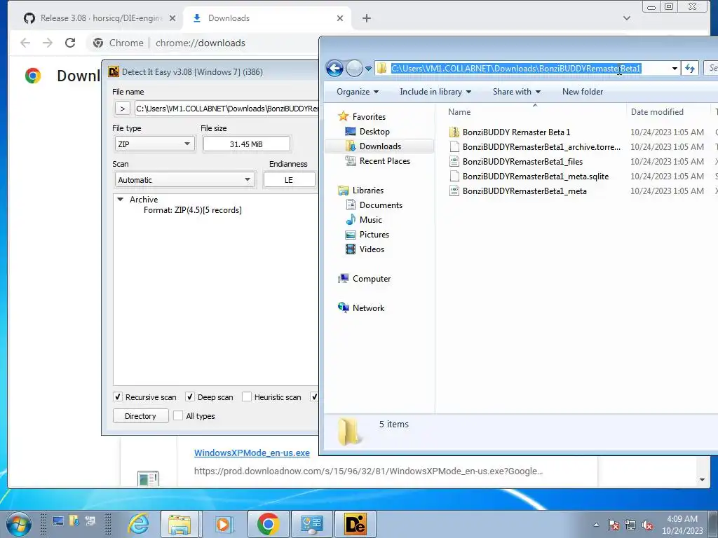Open File type ZIP dropdown
The height and width of the screenshot is (538, 718).
154,144
